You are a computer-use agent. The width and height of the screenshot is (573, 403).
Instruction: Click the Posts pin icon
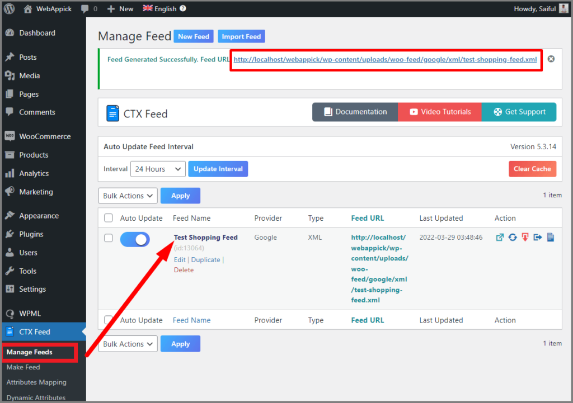pos(10,57)
